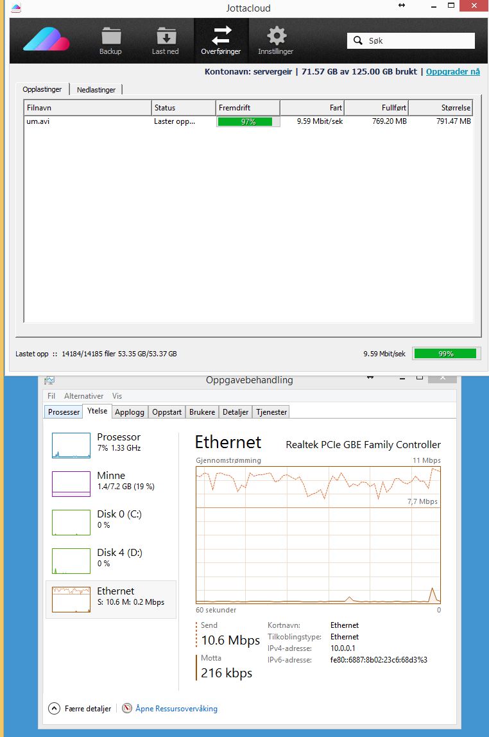Open the Vis menu
Screen dimensions: 489x737
tap(117, 395)
